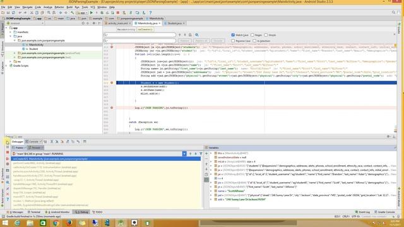Click red Stop icon in debug sidebar

(x=8, y=153)
